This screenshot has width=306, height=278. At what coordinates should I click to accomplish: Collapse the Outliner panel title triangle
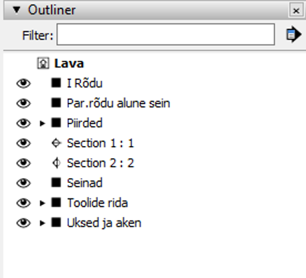tap(17, 10)
